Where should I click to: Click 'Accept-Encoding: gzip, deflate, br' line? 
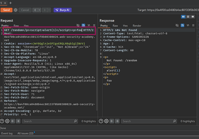click(x=33, y=111)
